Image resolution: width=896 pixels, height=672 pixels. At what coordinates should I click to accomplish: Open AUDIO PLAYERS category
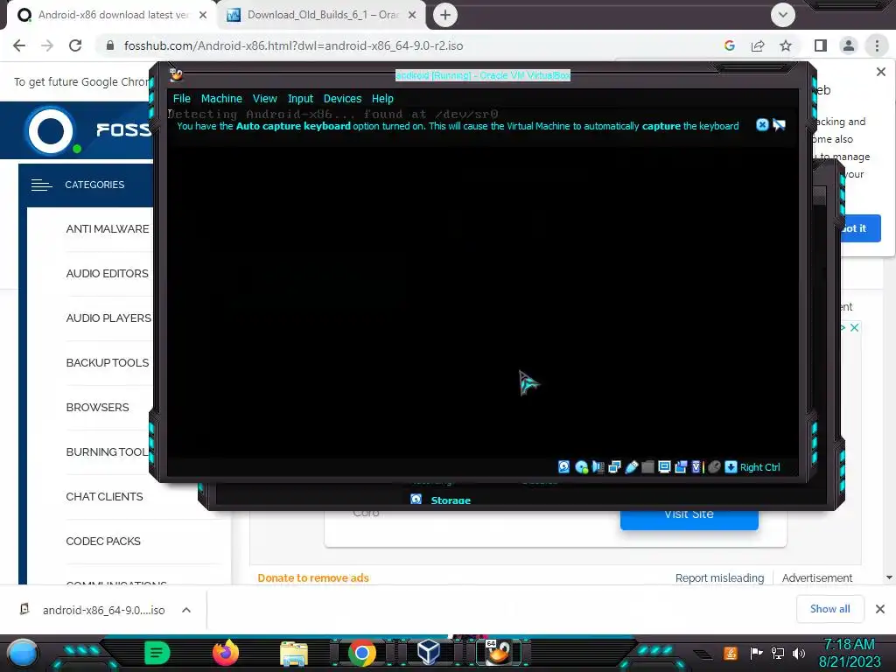coord(108,318)
